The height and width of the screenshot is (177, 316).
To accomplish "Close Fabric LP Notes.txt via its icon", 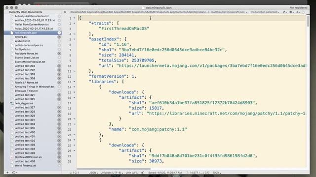I will (59, 83).
